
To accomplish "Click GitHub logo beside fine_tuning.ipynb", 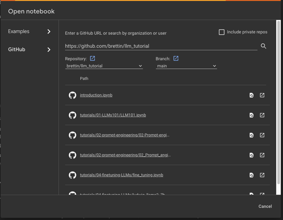I will tap(73, 175).
